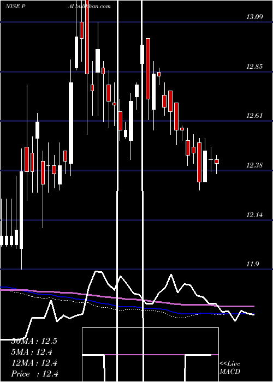This screenshot has width=273, height=382.
Task: Click the <<Live MACD label
Action: coord(230,367)
